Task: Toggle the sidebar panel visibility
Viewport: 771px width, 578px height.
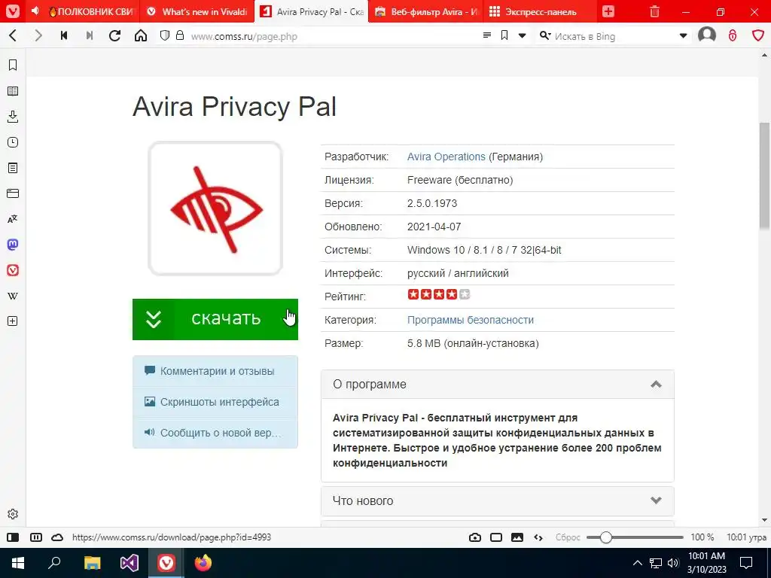Action: coord(13,537)
